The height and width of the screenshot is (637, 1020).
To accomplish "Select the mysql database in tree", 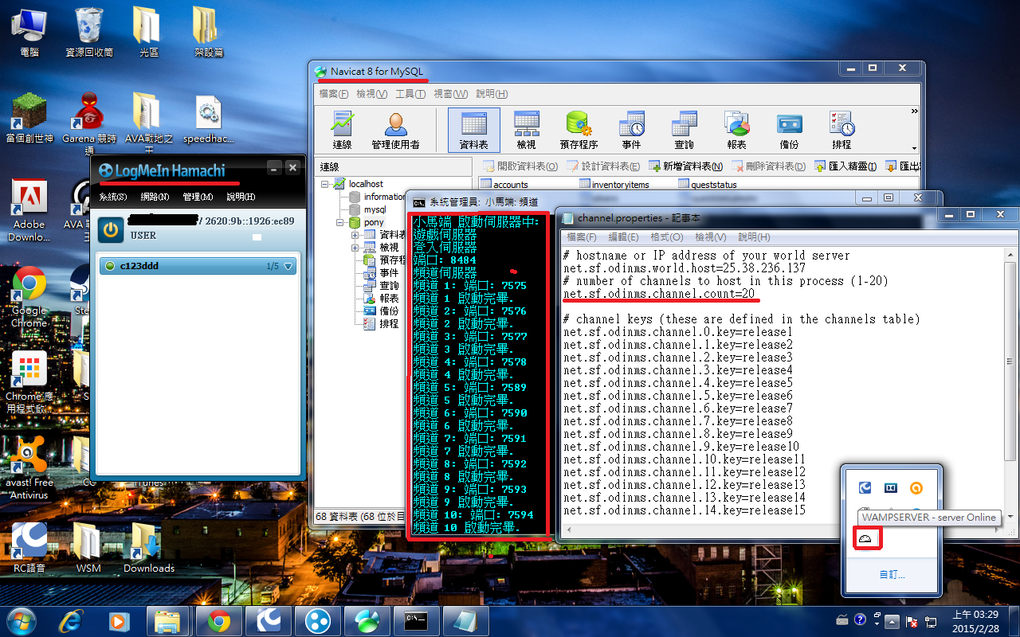I will 375,209.
